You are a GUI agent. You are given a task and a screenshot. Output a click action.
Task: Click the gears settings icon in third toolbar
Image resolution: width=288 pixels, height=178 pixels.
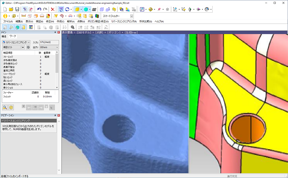coord(73,27)
